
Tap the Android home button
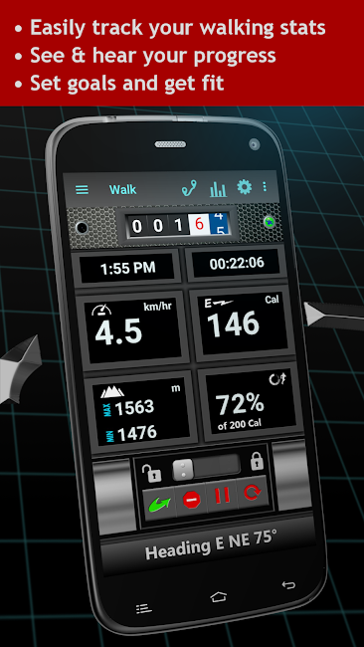coord(219,597)
